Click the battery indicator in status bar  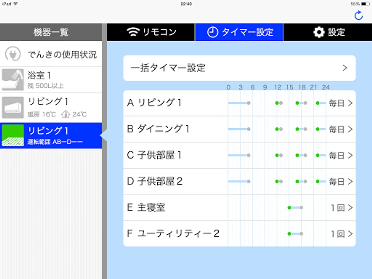366,4
